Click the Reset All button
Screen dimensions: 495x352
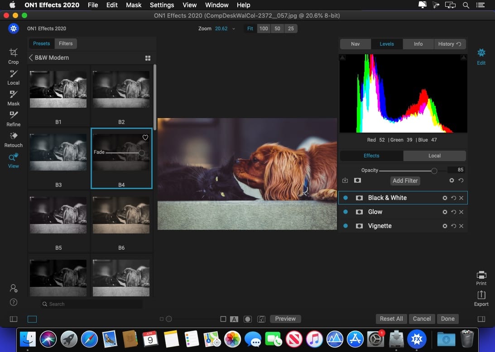[x=391, y=319]
